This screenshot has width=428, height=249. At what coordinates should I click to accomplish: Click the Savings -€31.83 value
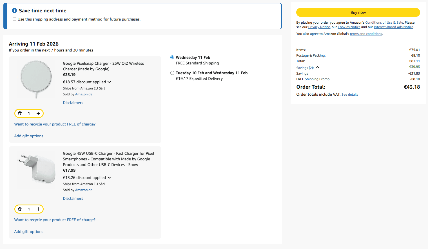click(x=414, y=73)
